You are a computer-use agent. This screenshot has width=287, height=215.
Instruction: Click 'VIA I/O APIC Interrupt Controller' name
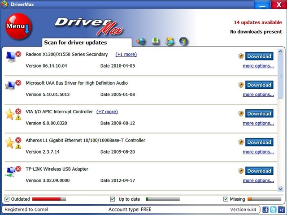59,112
